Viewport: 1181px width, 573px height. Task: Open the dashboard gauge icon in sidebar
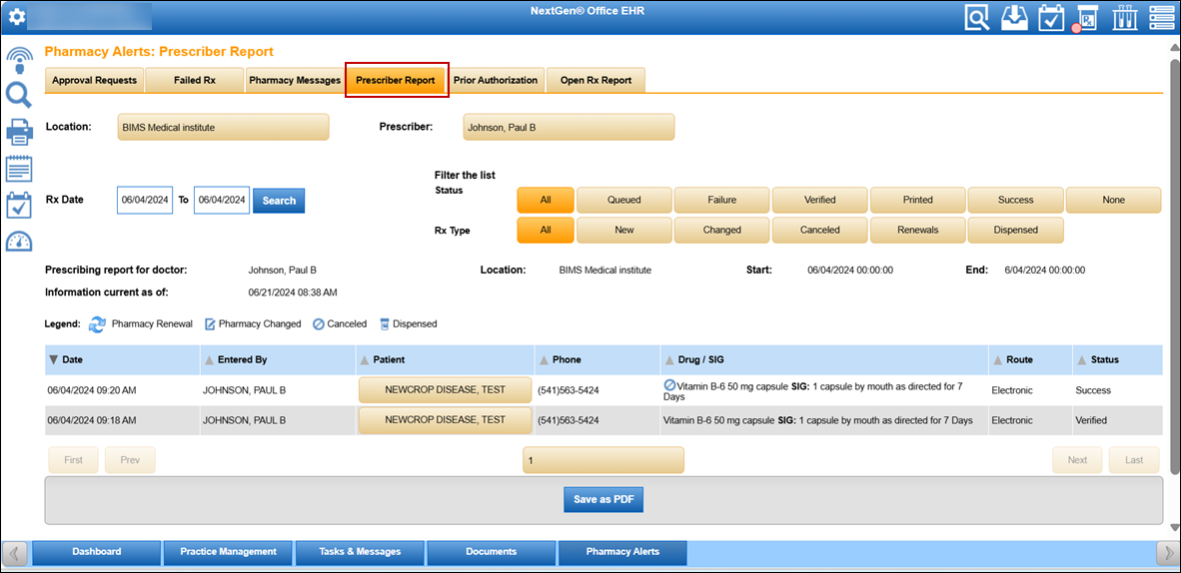tap(19, 242)
